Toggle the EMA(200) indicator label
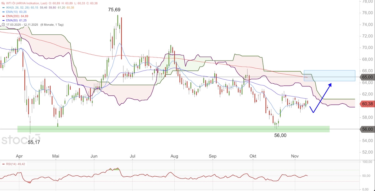 click(13, 16)
